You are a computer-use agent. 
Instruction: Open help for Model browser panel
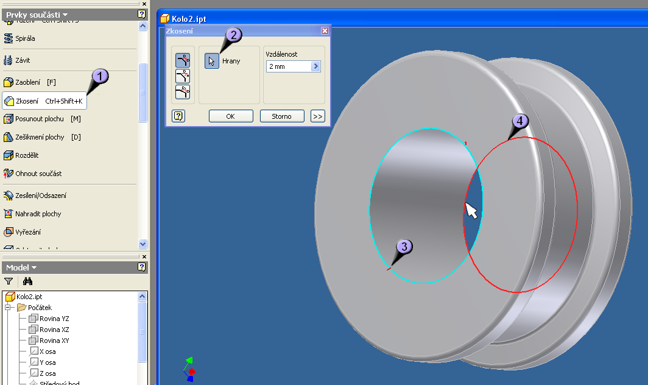(x=142, y=267)
